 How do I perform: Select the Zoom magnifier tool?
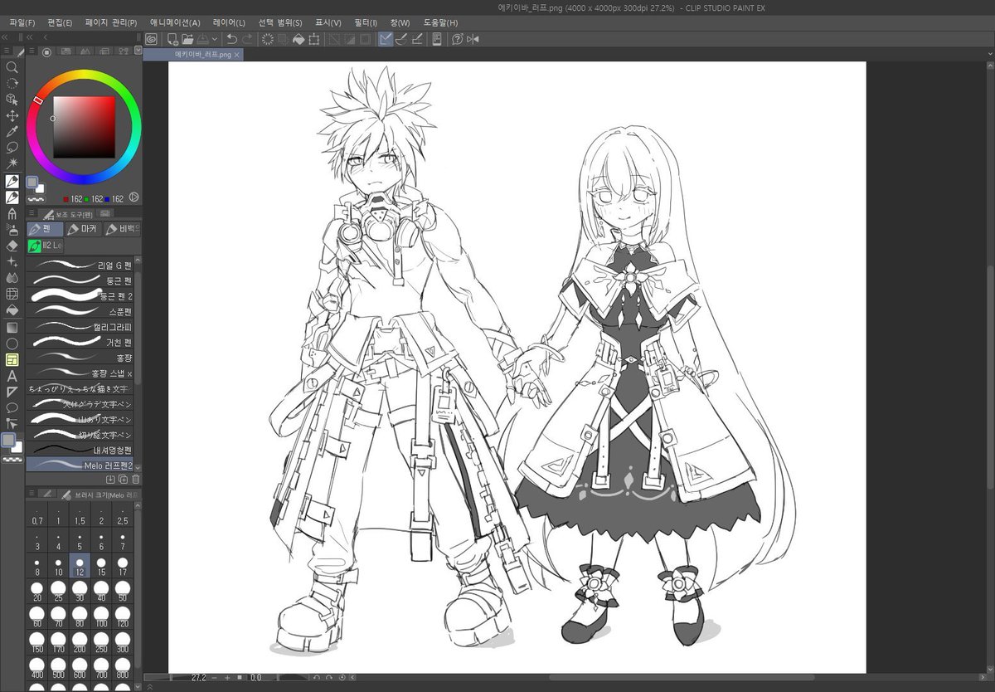point(12,67)
